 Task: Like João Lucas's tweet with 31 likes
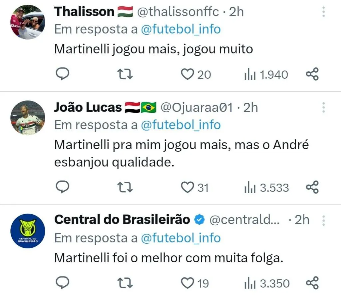(x=187, y=187)
